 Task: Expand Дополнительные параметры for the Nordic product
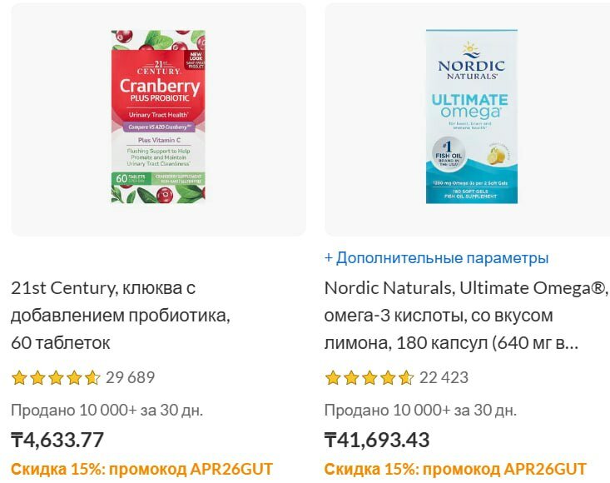436,258
